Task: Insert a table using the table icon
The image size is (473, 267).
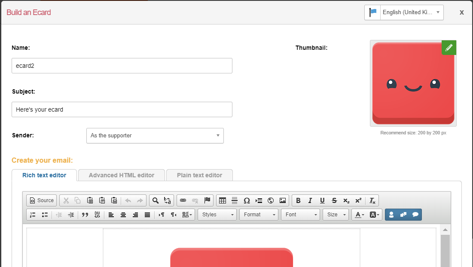Action: click(223, 200)
